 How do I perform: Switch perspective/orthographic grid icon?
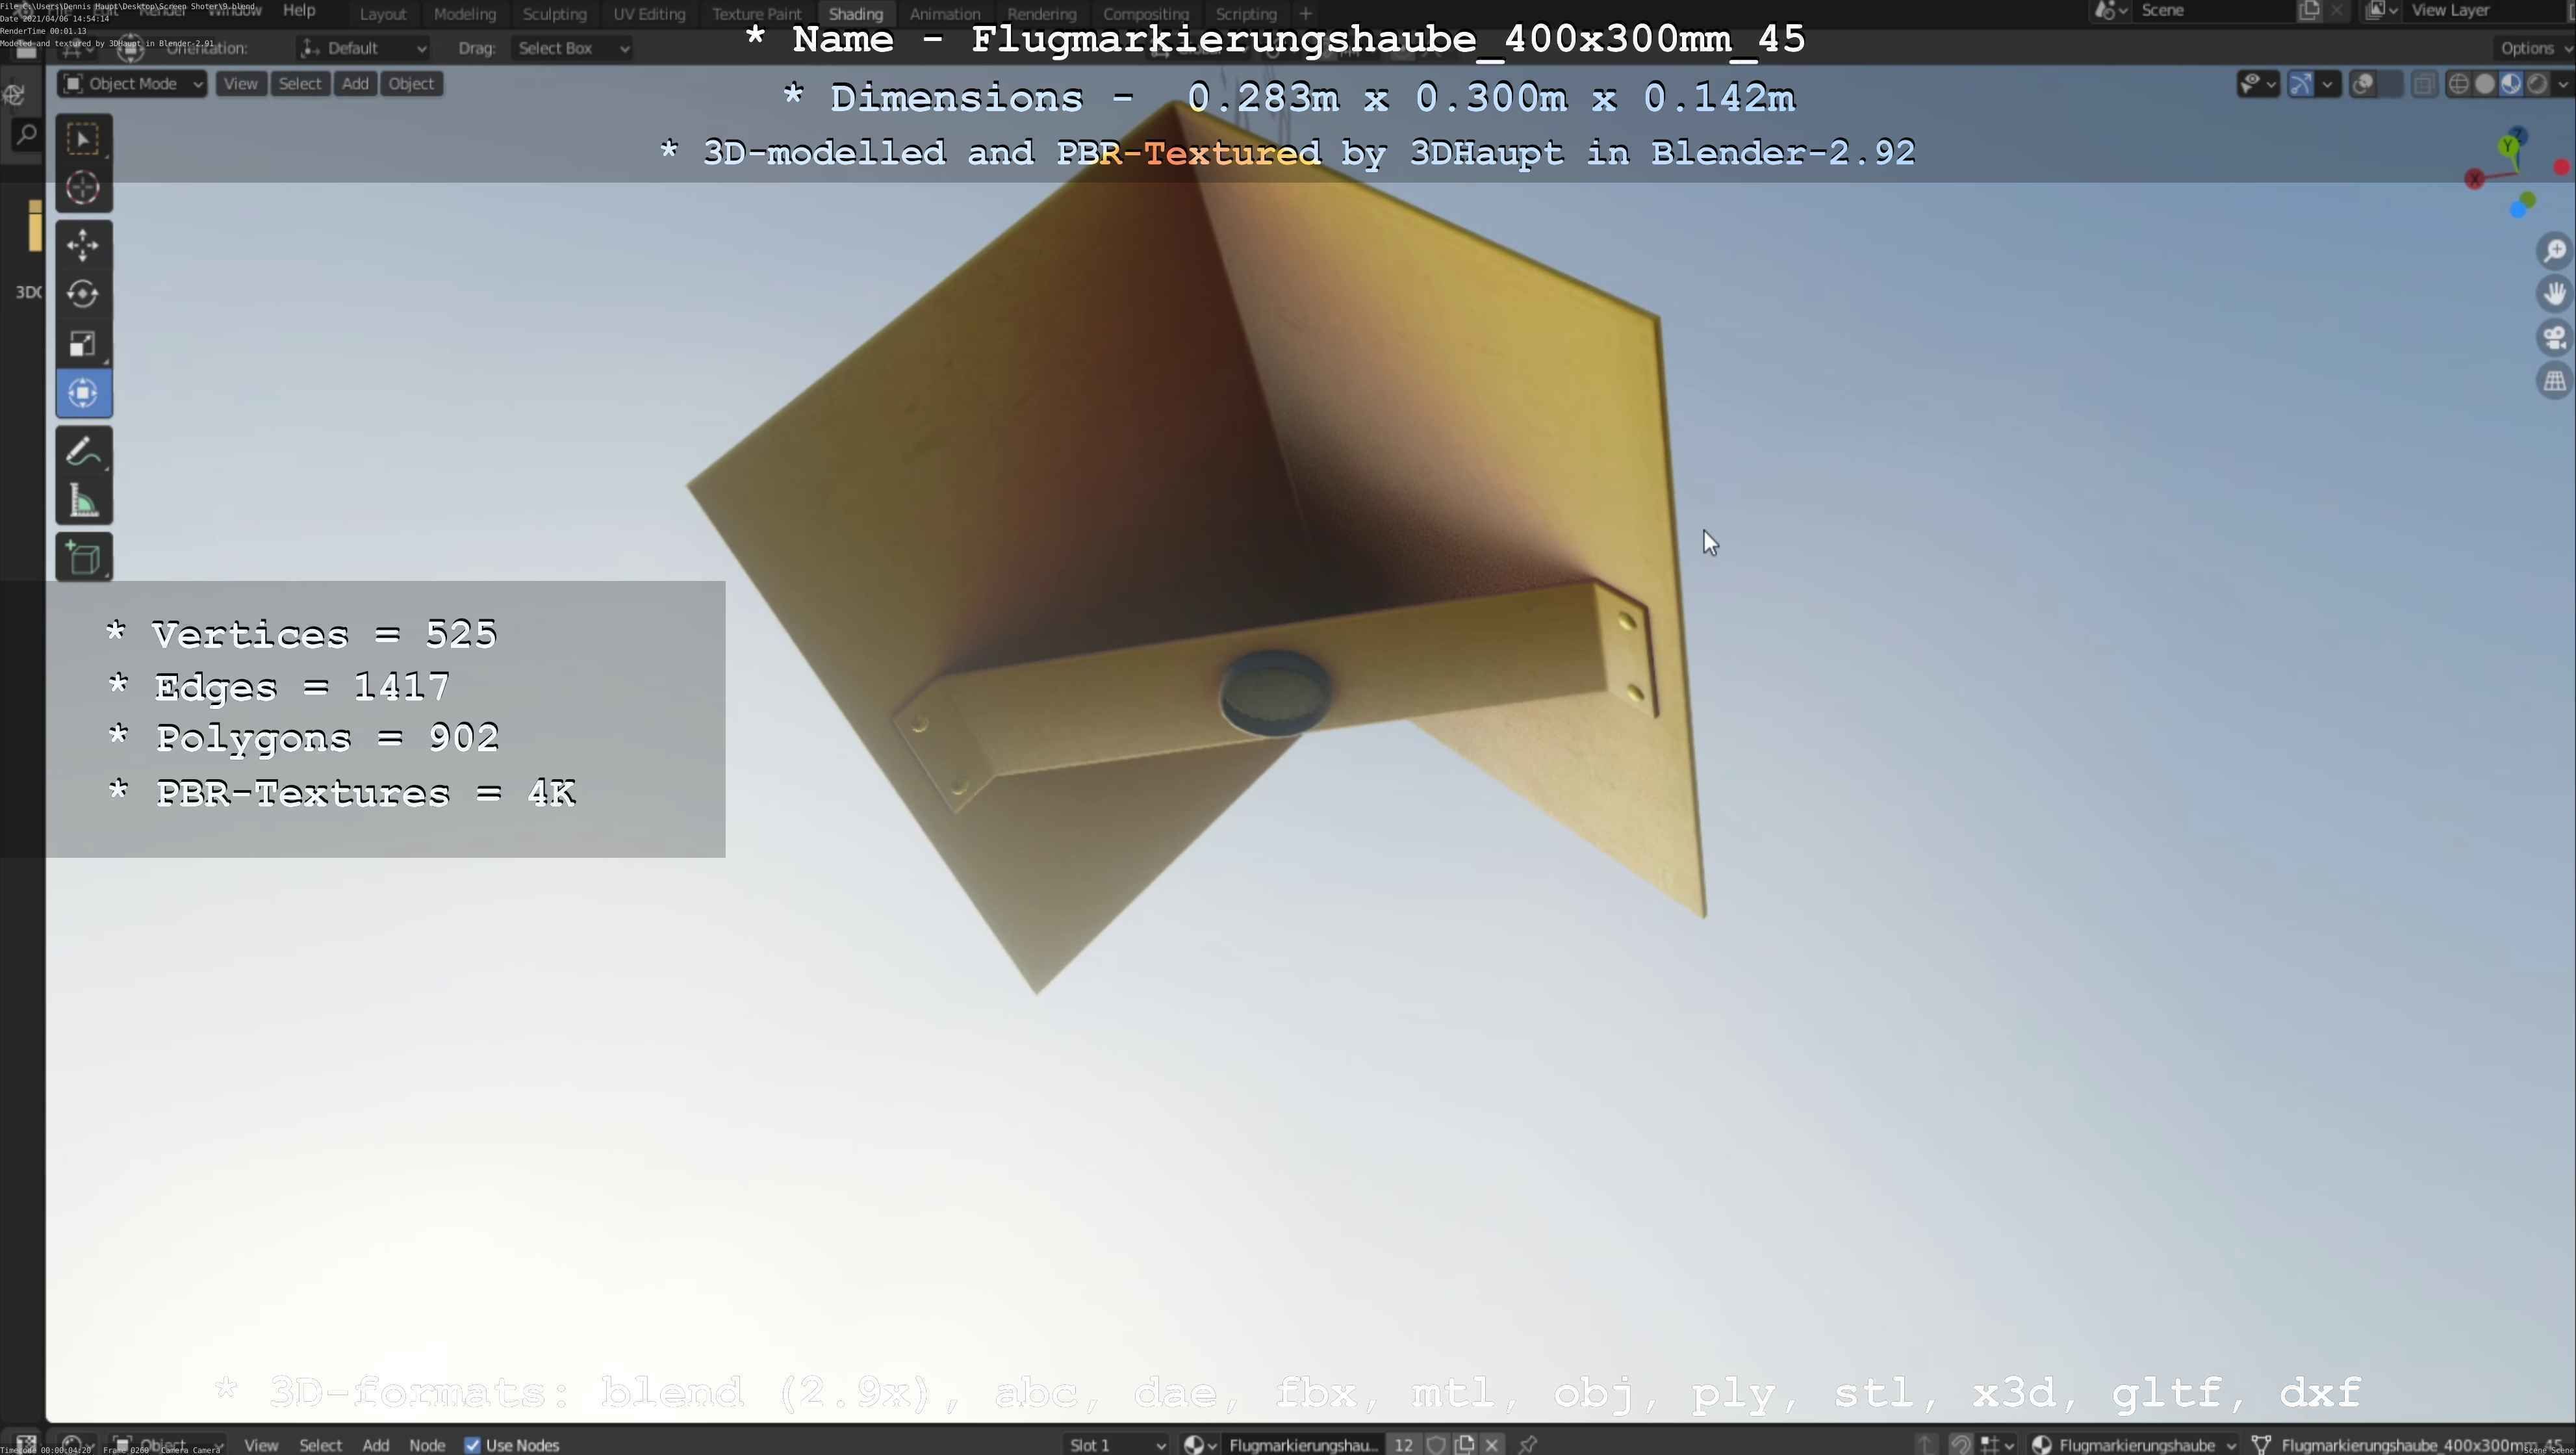(2555, 381)
